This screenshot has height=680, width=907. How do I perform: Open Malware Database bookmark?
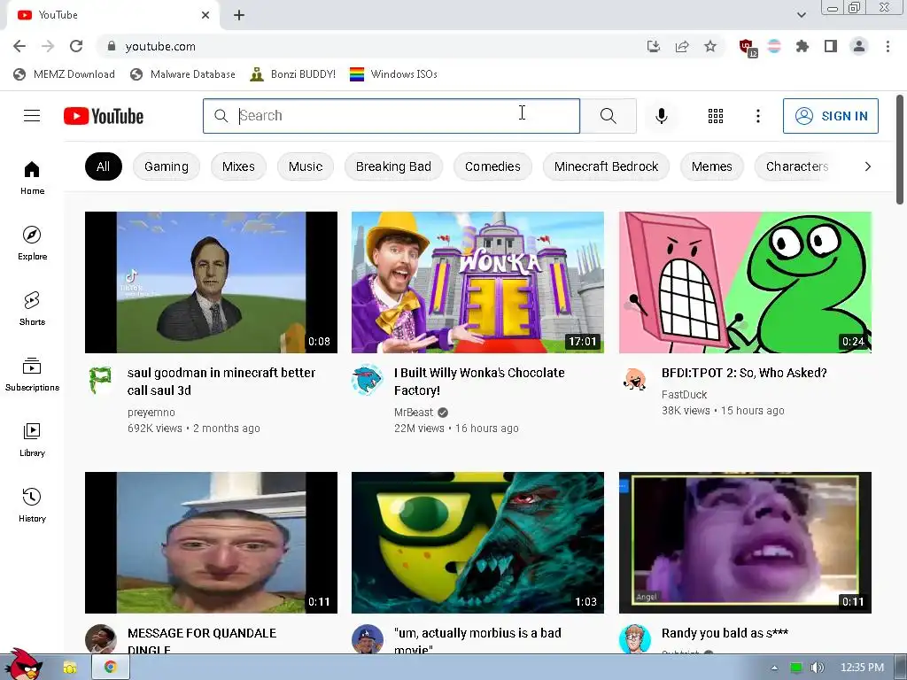pyautogui.click(x=182, y=74)
